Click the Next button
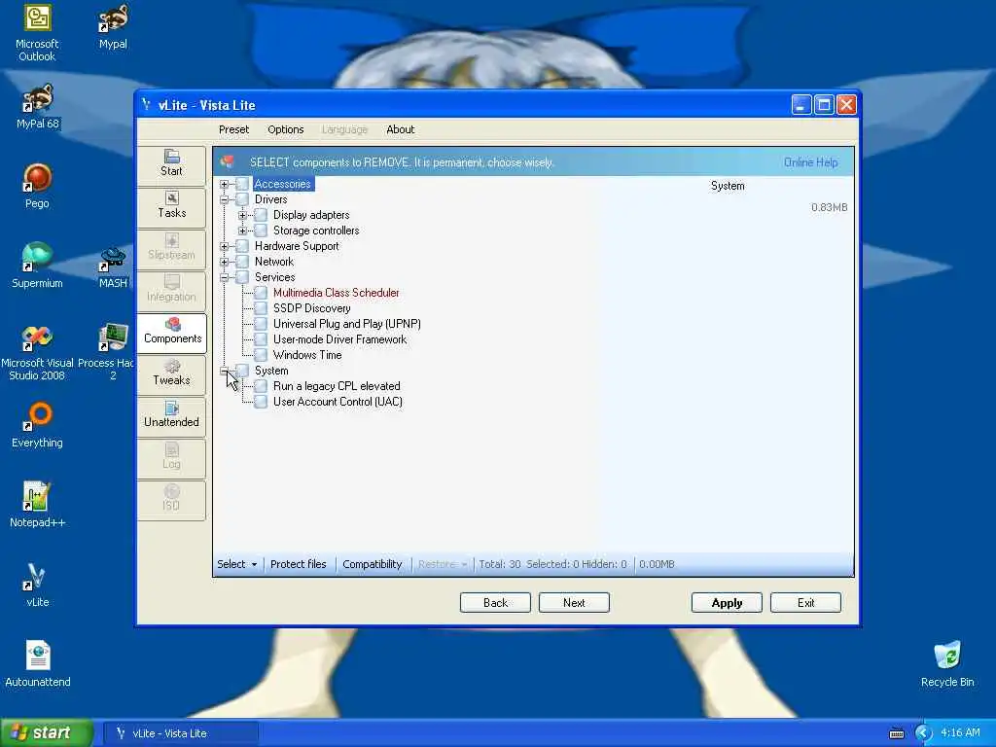 coord(574,603)
